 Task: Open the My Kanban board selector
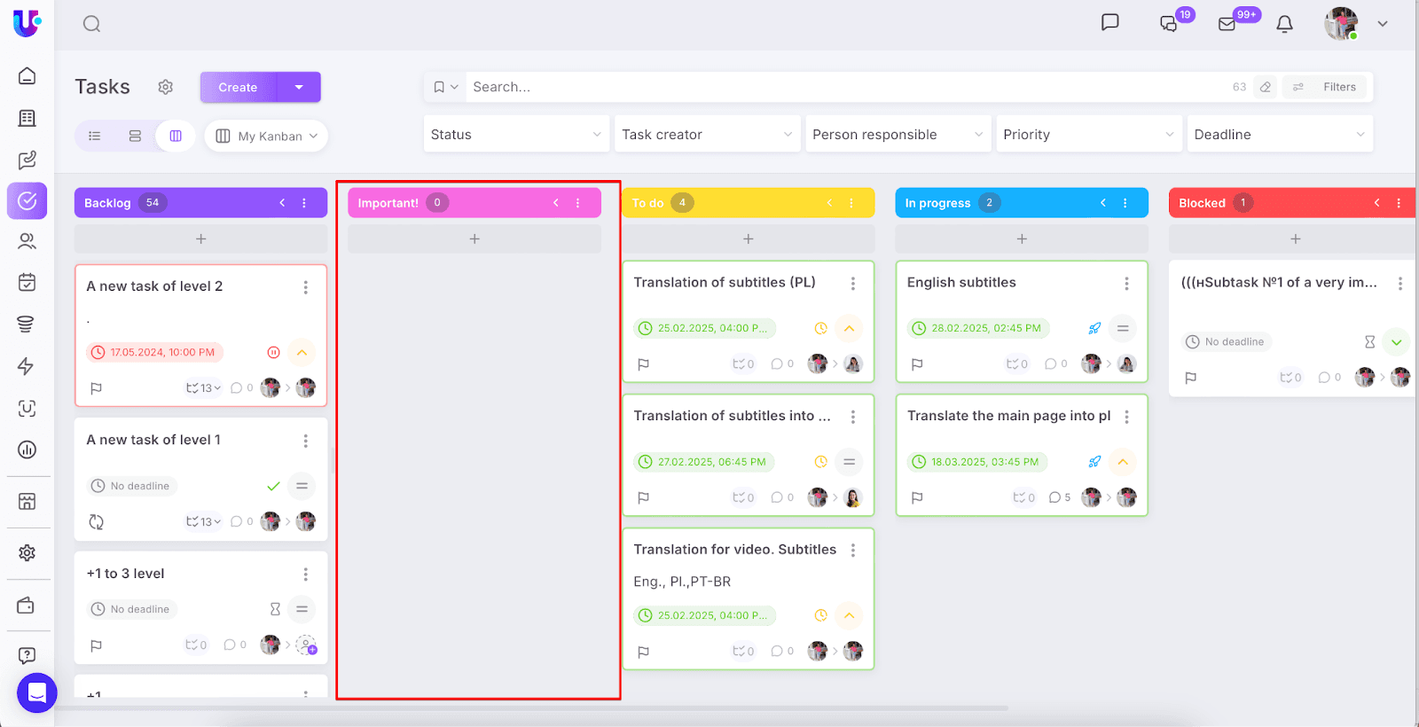click(x=266, y=136)
